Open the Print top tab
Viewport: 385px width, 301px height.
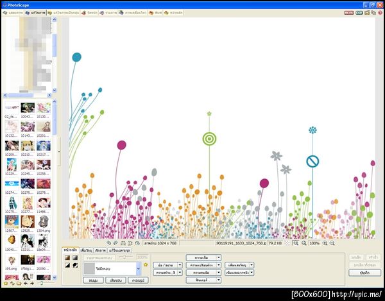[155, 13]
